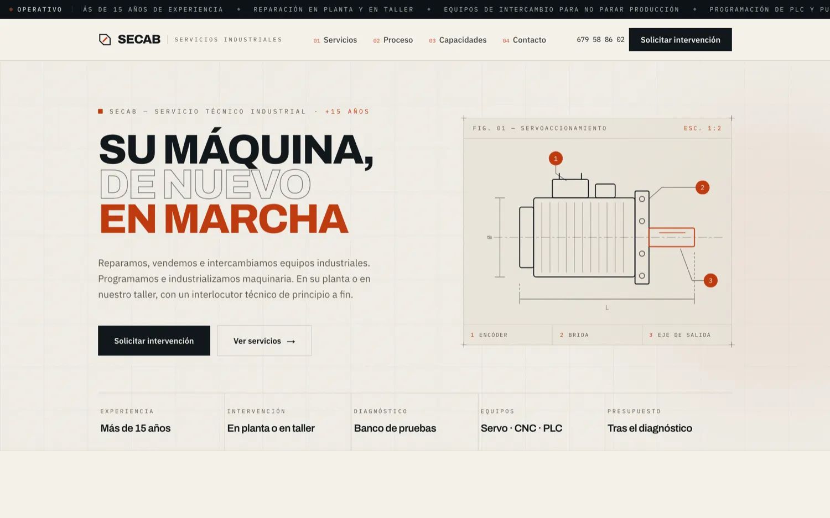Click the Brida legend label

click(574, 335)
